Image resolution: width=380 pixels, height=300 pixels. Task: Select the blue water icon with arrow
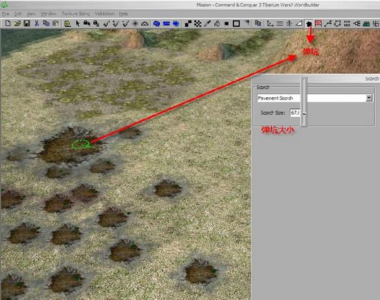pyautogui.click(x=176, y=24)
